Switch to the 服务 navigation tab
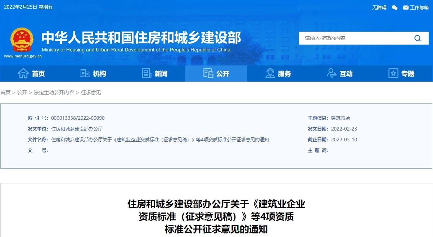Image resolution: width=433 pixels, height=237 pixels. tap(281, 73)
